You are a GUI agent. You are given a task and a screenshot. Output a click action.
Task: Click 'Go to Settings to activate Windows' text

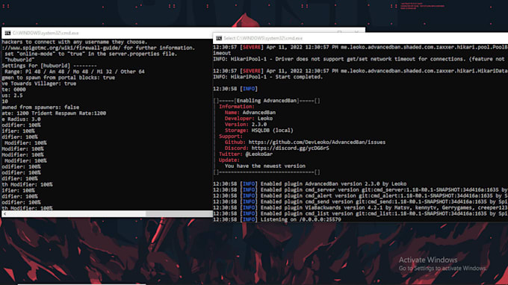[x=442, y=268]
